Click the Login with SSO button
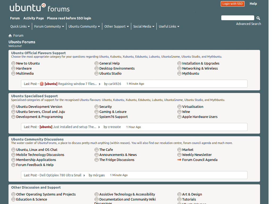The image size is (272, 204). [x=232, y=4]
